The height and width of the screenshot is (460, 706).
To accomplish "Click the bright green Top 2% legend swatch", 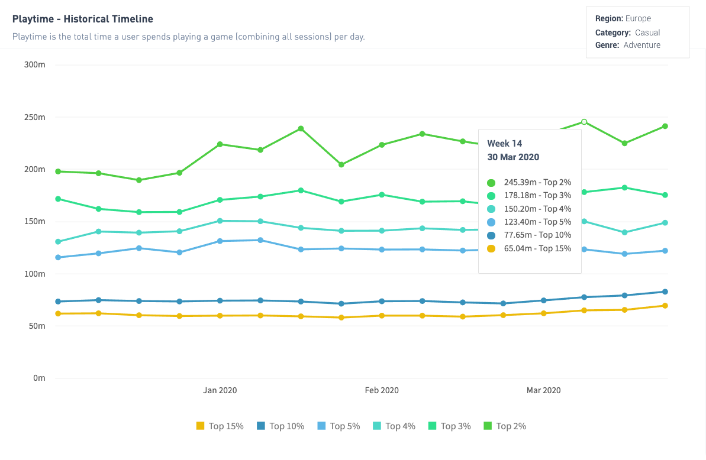I will (x=488, y=426).
